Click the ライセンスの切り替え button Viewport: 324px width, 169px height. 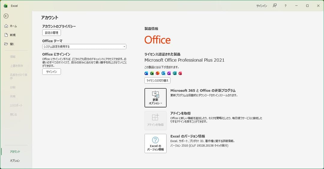[157, 80]
